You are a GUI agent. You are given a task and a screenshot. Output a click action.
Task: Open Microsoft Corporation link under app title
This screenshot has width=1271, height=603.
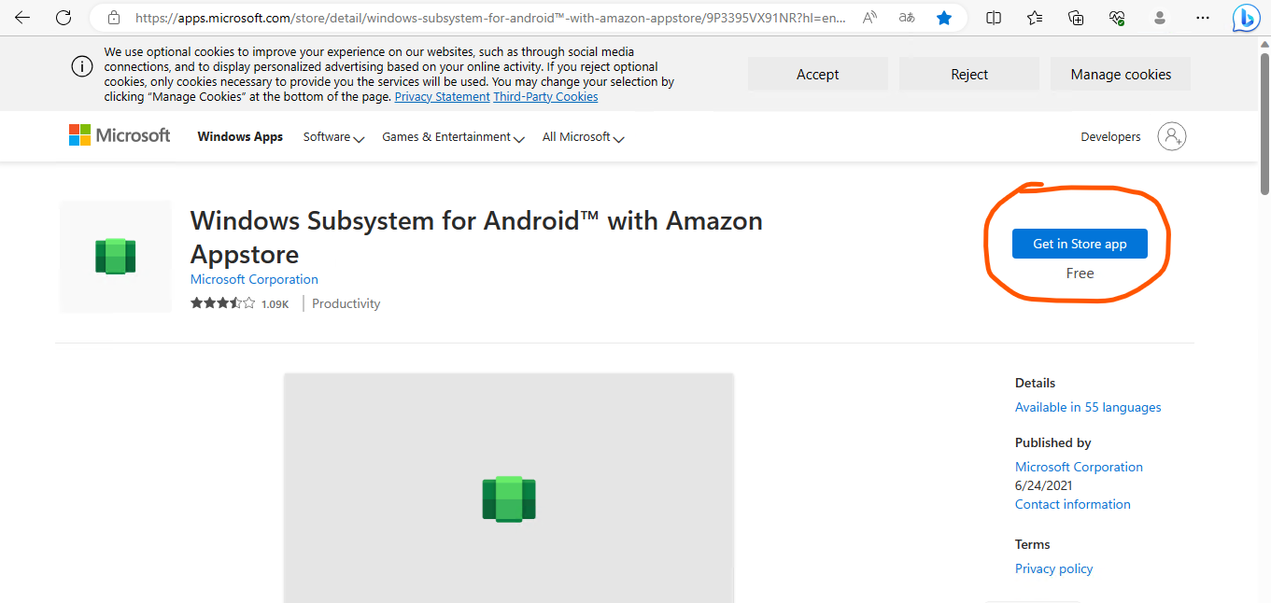pos(254,279)
